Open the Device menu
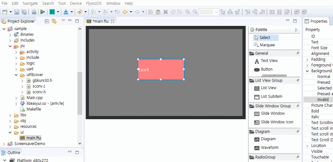This screenshot has width=333, height=162. point(76,4)
